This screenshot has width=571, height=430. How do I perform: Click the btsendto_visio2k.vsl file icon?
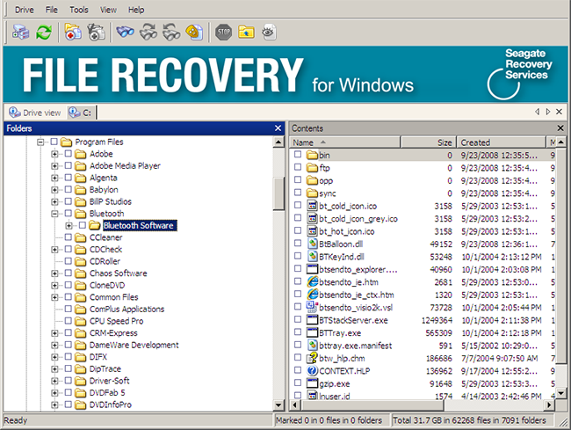point(312,307)
